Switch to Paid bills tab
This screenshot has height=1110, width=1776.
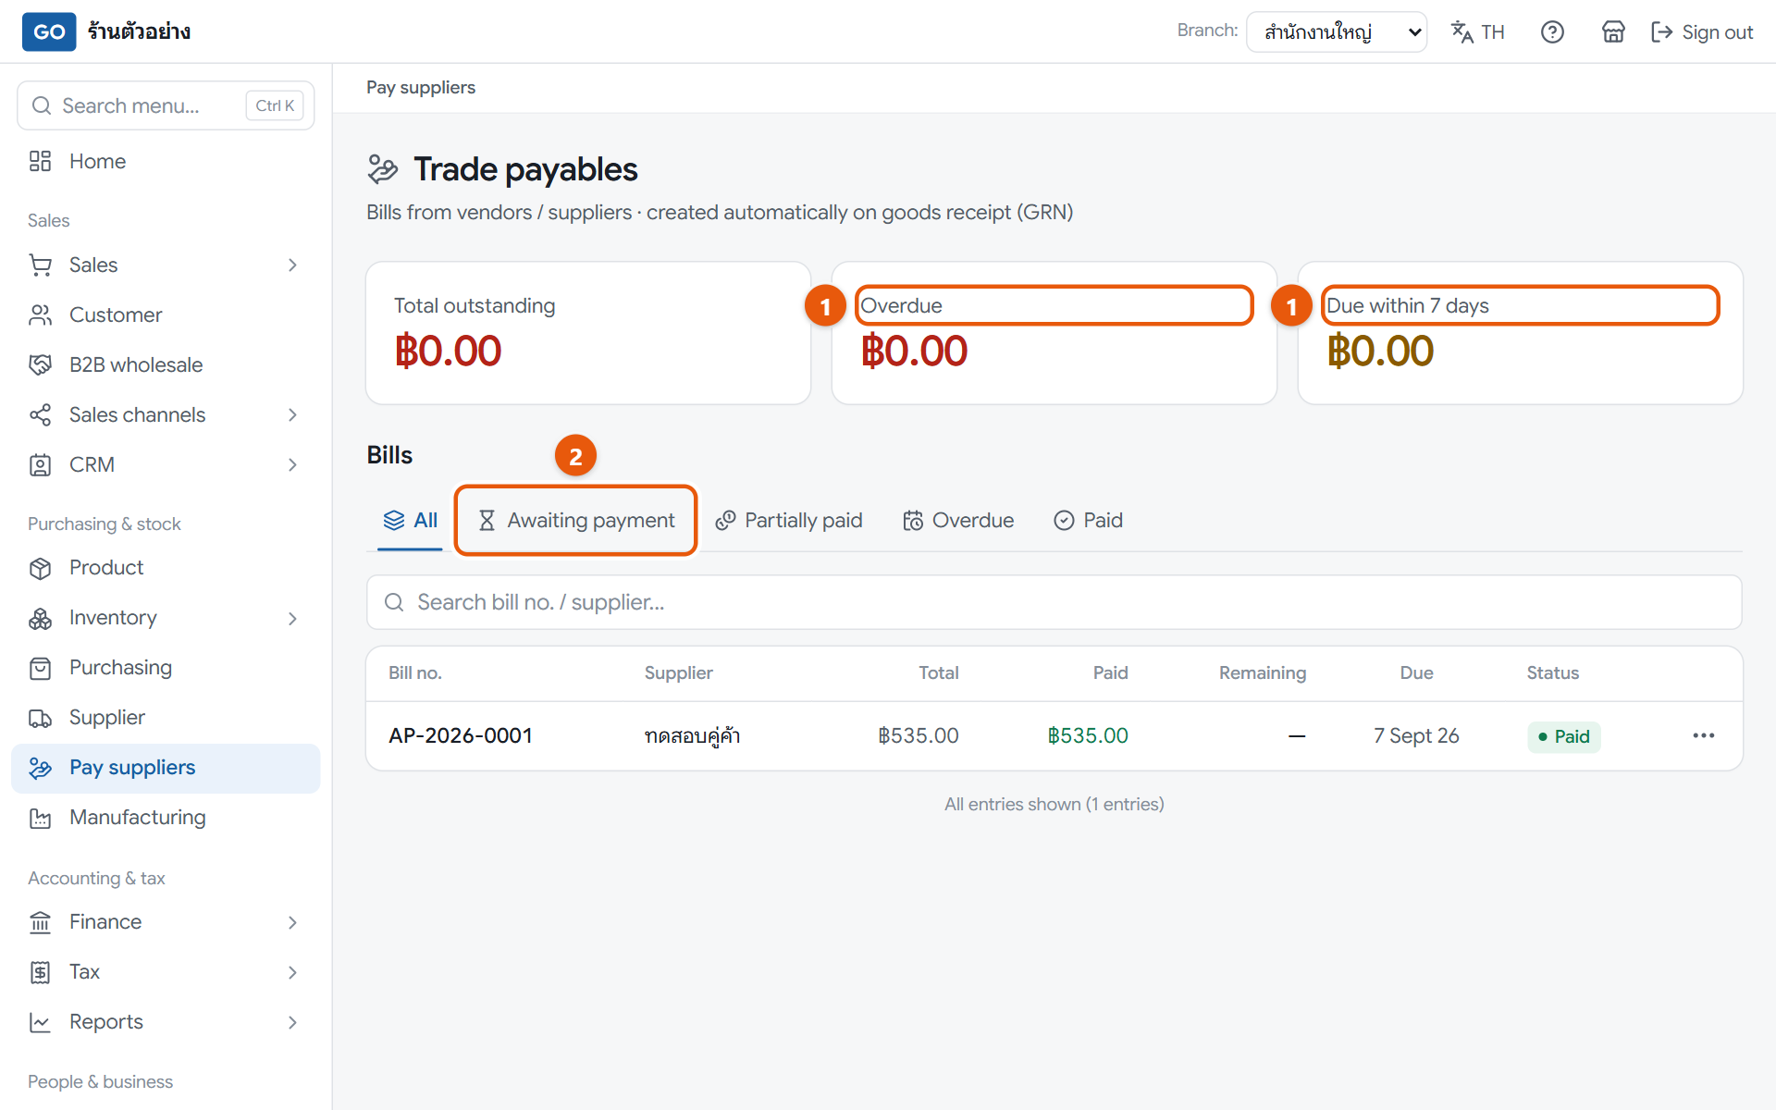1089,520
